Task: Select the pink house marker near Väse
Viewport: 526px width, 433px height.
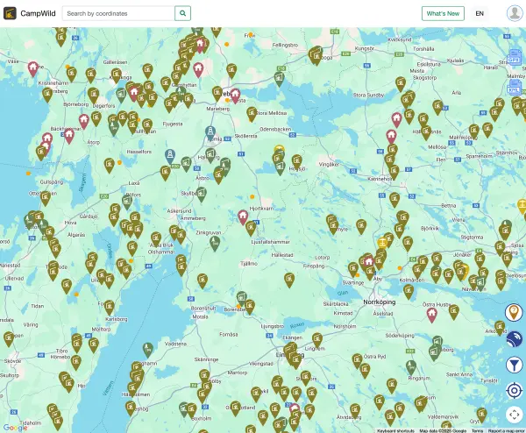Action: pyautogui.click(x=32, y=68)
